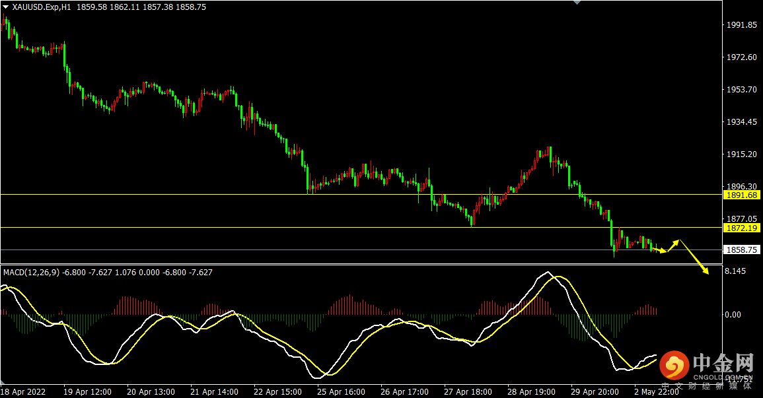763x398 pixels.
Task: Select time axis label 27 Apr 18:00
Action: (x=468, y=391)
